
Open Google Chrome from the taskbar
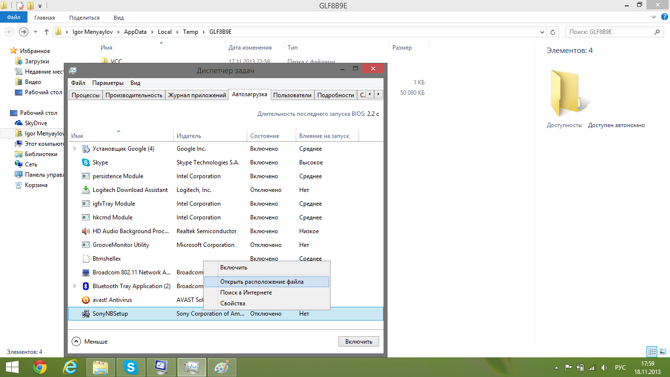click(x=40, y=367)
